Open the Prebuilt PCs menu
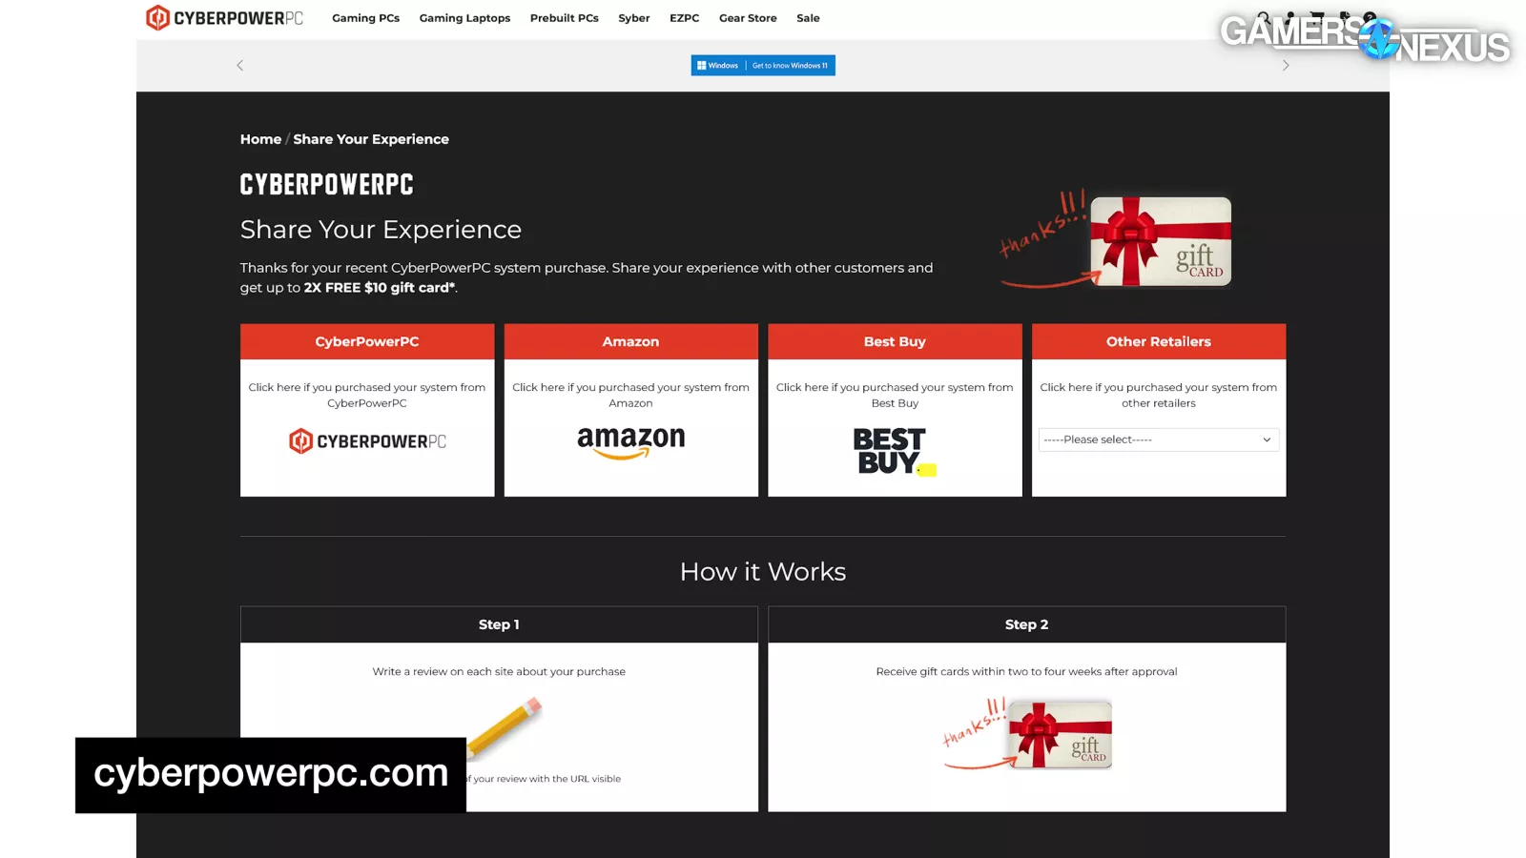The width and height of the screenshot is (1526, 858). coord(564,18)
